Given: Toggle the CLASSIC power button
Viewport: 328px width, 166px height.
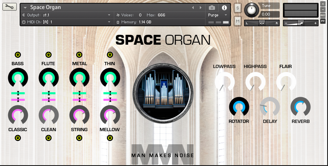Looking at the screenshot, I should click(18, 138).
